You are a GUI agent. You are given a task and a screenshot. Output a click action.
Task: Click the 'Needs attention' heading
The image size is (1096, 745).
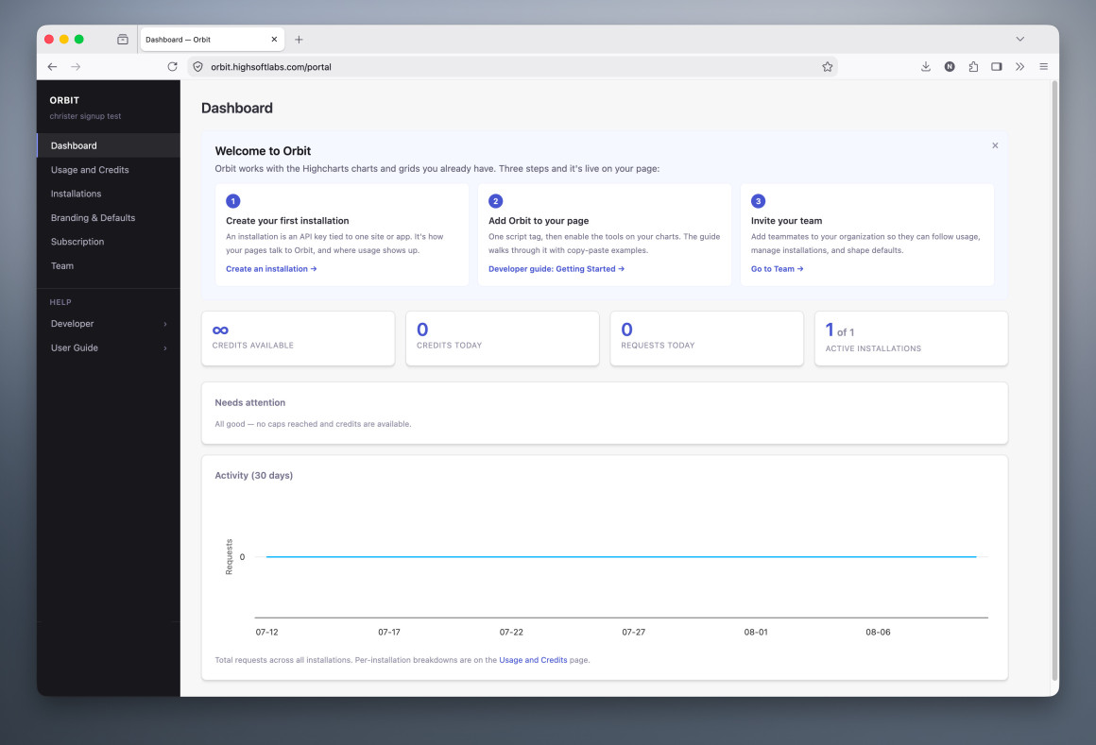[249, 403]
